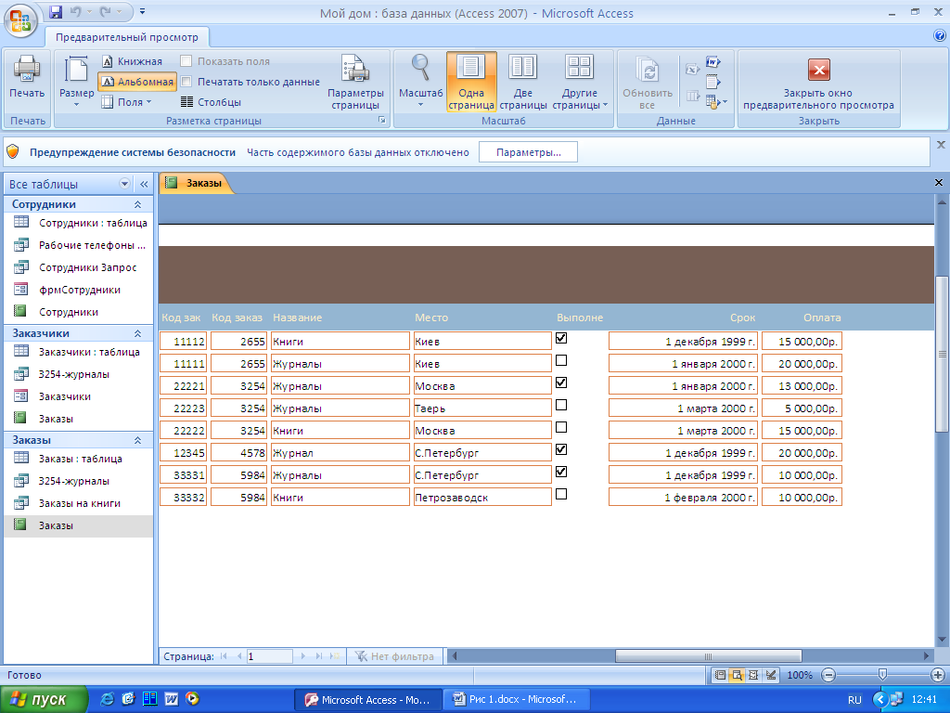Choose Книжная portrait orientation
The image size is (950, 713).
[x=132, y=61]
